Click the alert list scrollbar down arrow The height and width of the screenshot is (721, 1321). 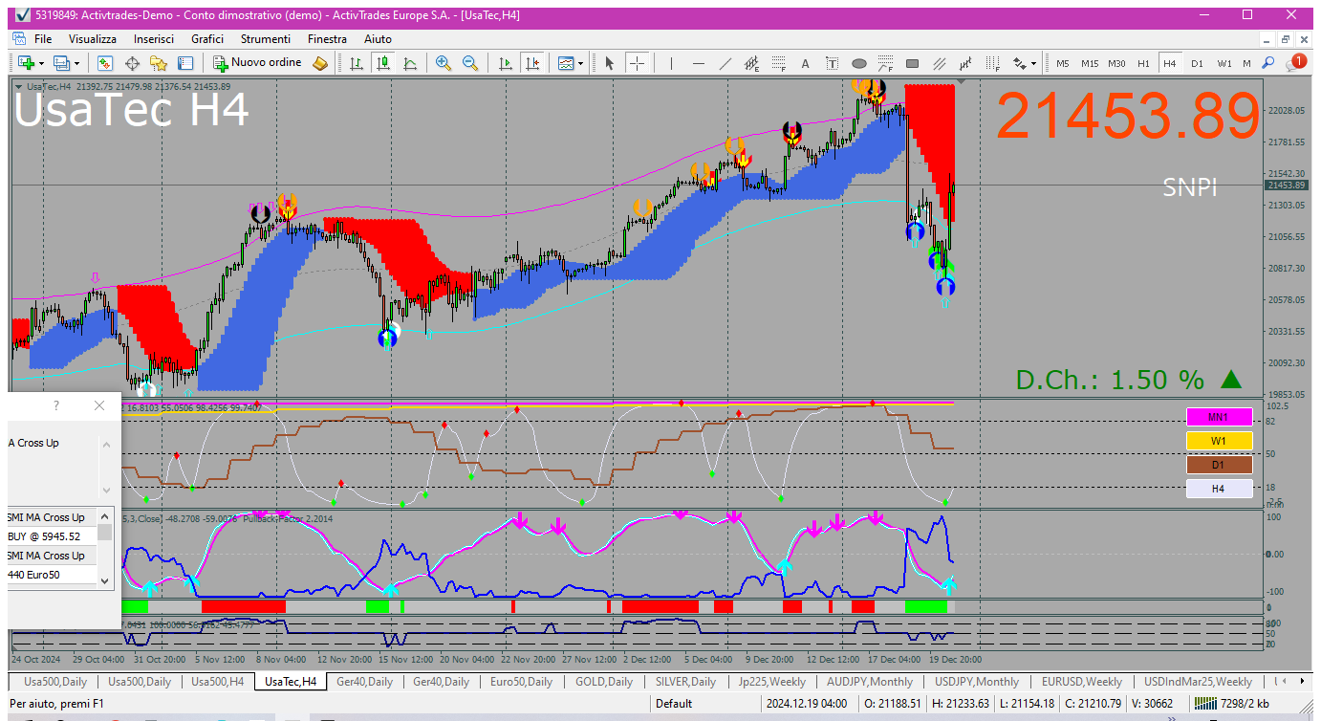[105, 579]
